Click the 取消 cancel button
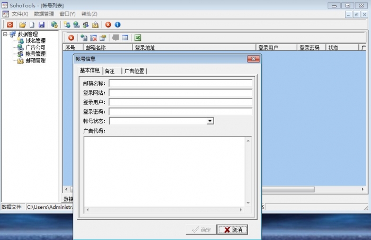The width and height of the screenshot is (371, 240). click(x=232, y=230)
